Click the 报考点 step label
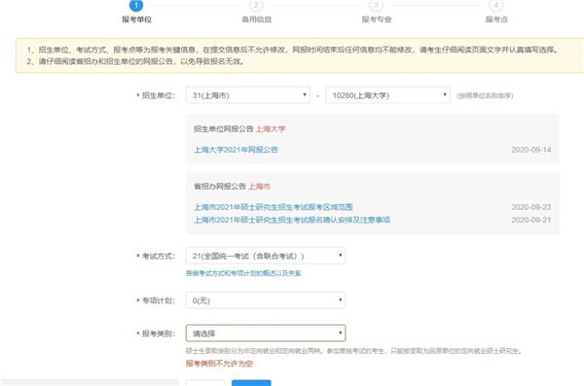Image resolution: width=584 pixels, height=386 pixels. tap(496, 19)
